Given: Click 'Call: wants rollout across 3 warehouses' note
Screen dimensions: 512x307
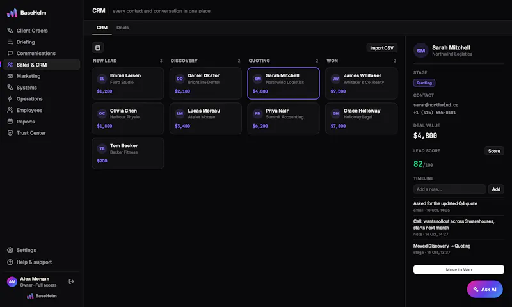Looking at the screenshot, I should (x=458, y=228).
